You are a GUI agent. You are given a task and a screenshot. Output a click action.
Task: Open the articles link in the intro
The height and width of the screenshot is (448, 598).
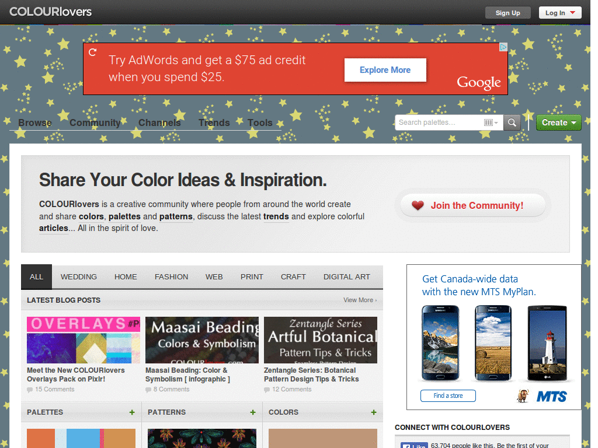pos(54,228)
